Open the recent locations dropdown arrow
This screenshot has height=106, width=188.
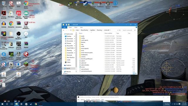69,30
